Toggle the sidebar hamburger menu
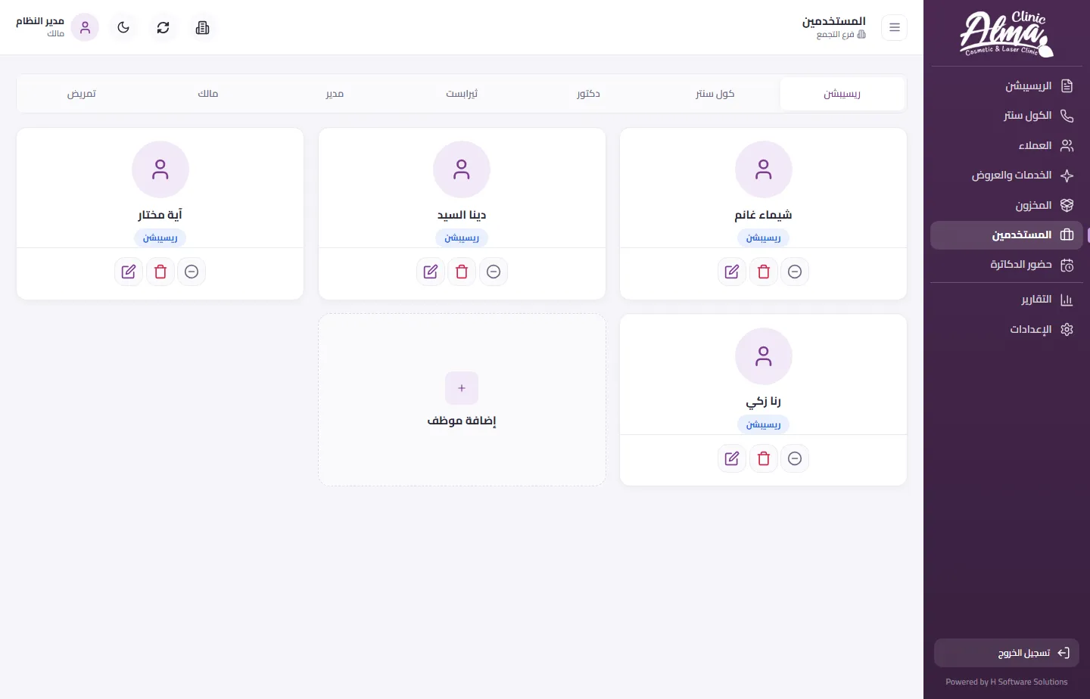This screenshot has height=699, width=1090. pos(895,28)
